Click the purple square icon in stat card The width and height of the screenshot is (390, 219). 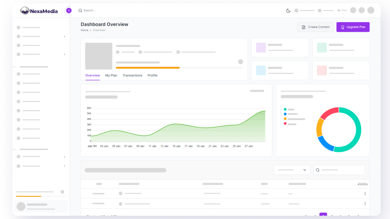[261, 48]
